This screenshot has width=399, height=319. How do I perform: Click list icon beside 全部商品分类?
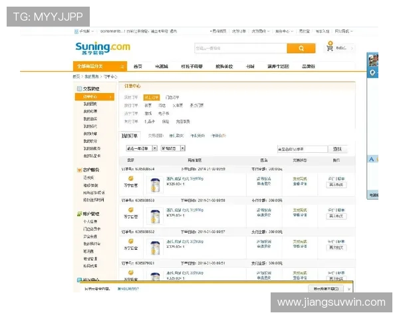(122, 66)
